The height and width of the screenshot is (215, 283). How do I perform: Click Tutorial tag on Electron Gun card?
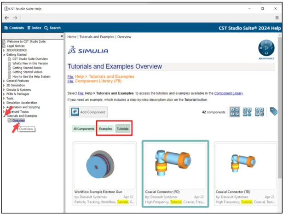[123, 202]
